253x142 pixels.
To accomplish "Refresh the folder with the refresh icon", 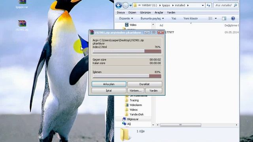I will coord(208,6).
